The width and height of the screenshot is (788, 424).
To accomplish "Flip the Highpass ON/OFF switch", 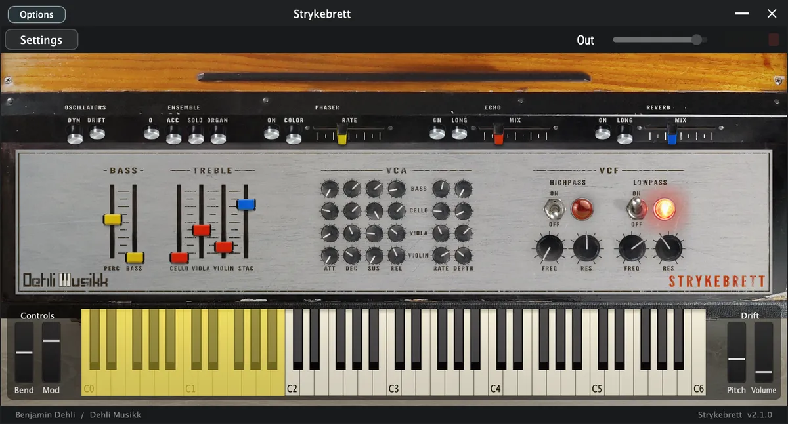I will 553,209.
